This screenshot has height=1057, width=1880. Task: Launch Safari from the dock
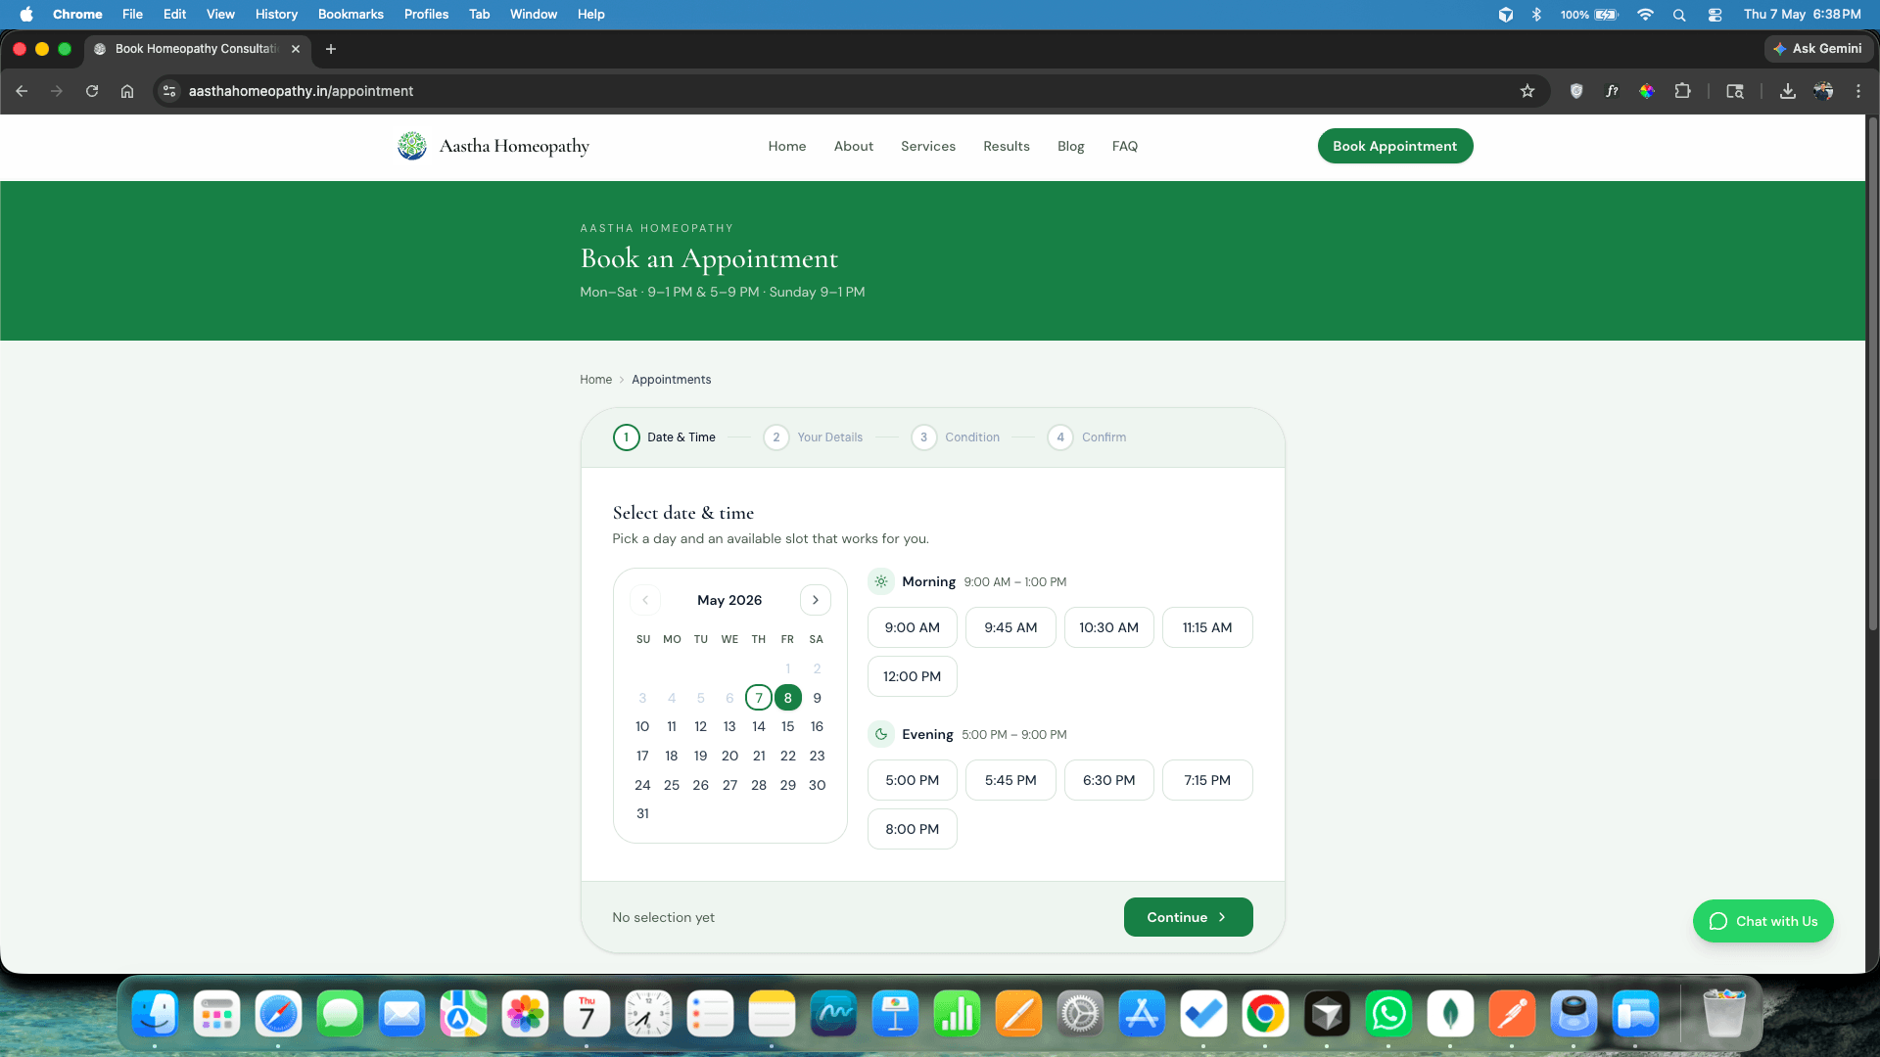[278, 1014]
